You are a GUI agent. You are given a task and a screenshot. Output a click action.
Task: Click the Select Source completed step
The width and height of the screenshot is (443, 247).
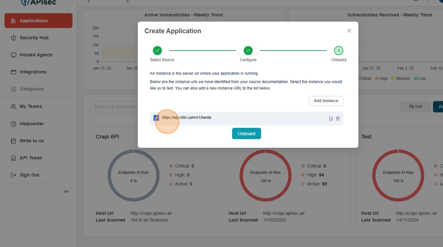point(157,51)
